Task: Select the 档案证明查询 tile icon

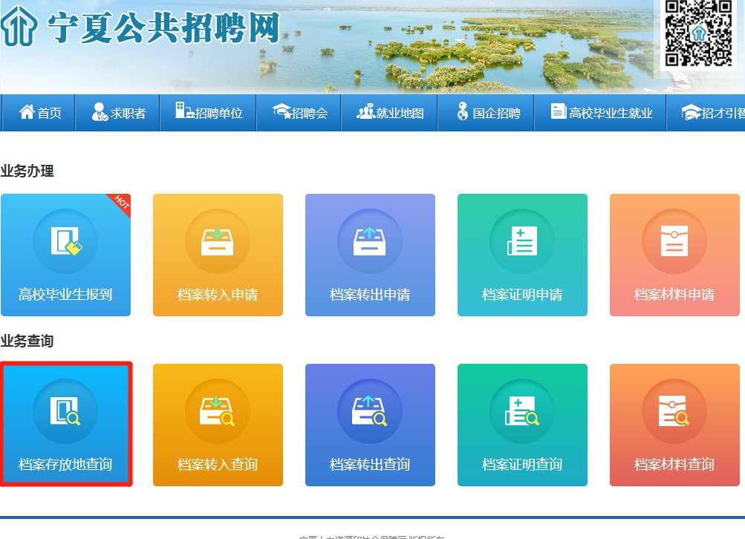Action: [522, 411]
